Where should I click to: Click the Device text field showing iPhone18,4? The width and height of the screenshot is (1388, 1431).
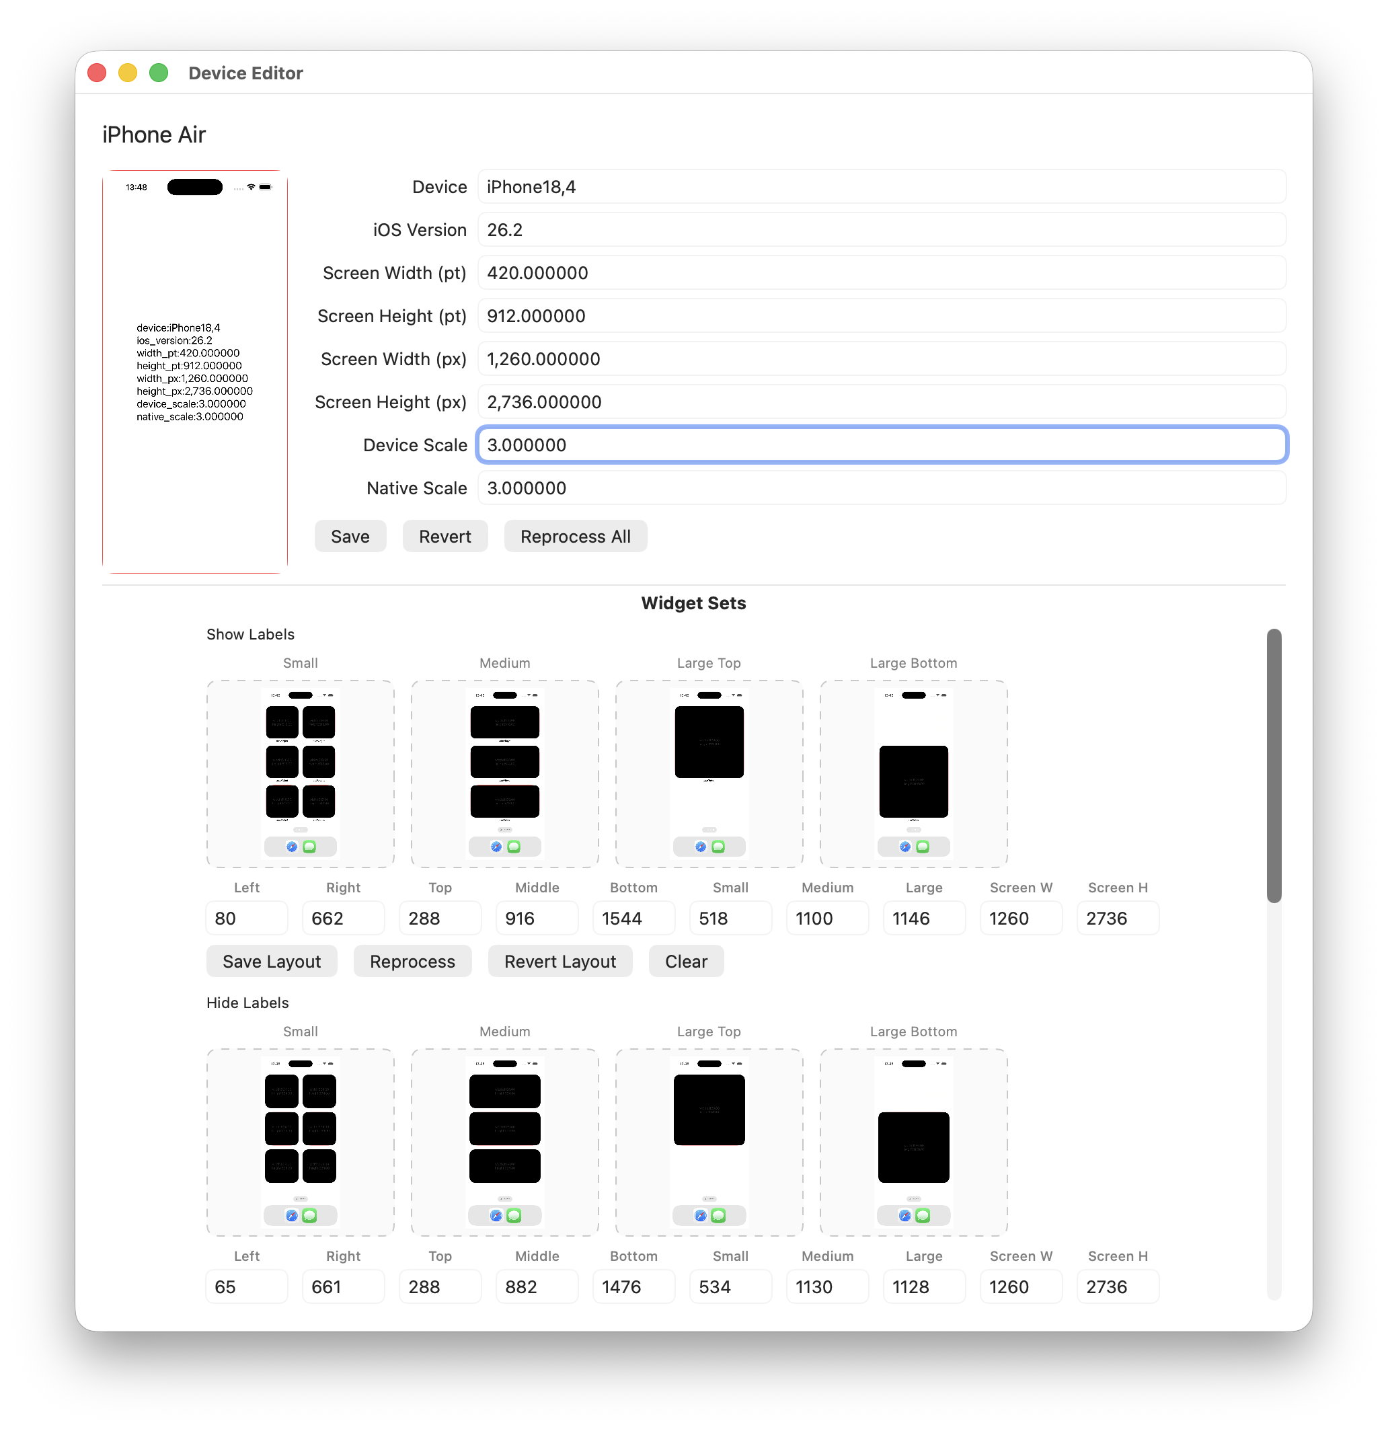point(881,187)
